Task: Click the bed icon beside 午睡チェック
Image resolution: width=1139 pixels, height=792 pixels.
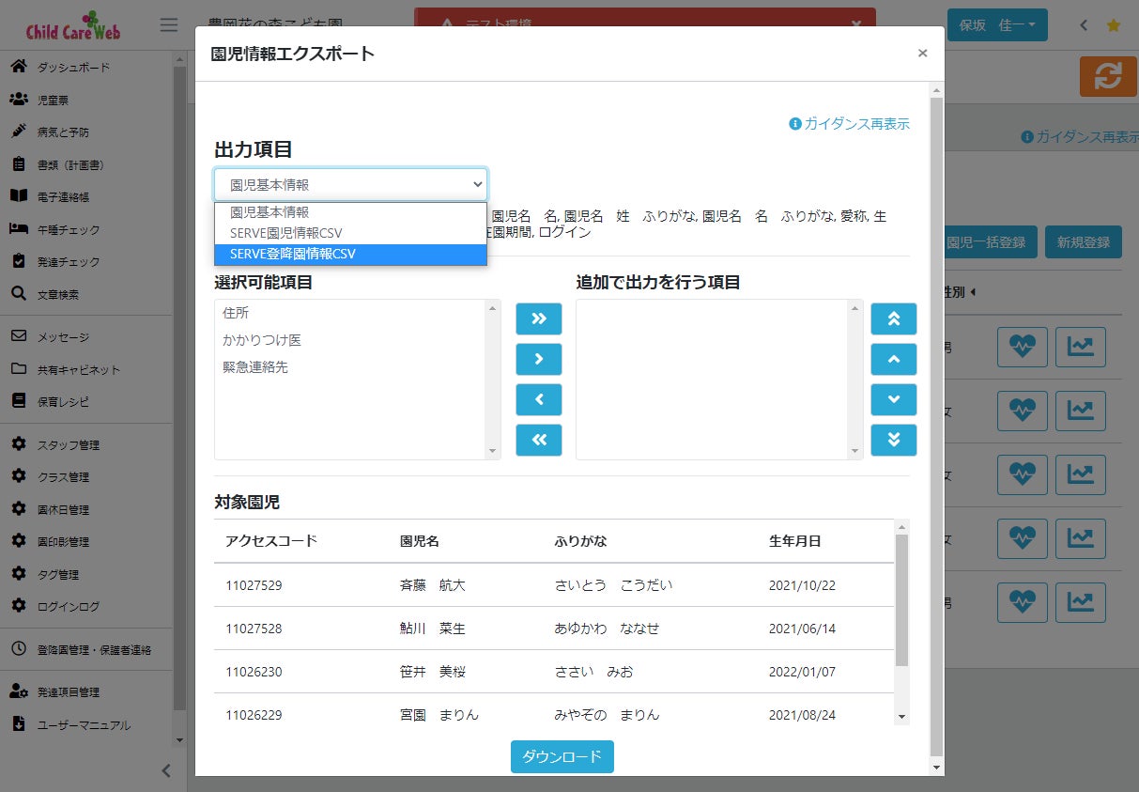Action: pos(18,228)
